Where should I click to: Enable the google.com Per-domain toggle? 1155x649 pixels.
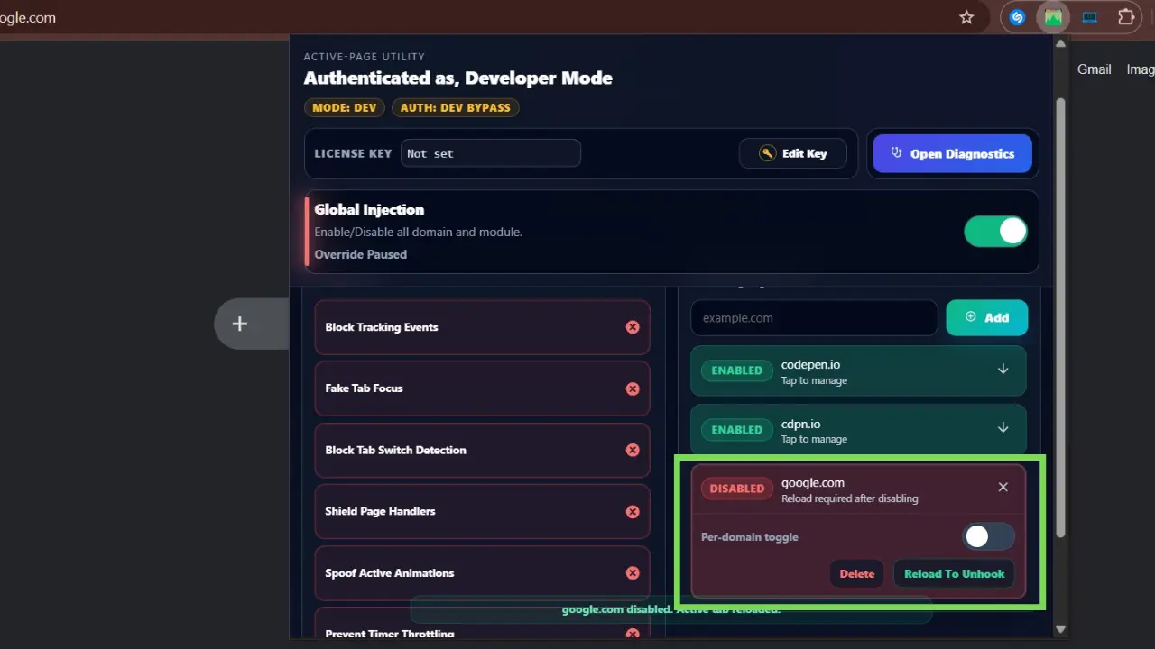[x=988, y=537]
